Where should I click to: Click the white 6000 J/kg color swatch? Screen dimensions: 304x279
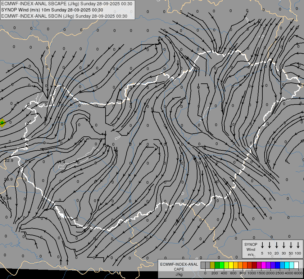click(x=296, y=265)
